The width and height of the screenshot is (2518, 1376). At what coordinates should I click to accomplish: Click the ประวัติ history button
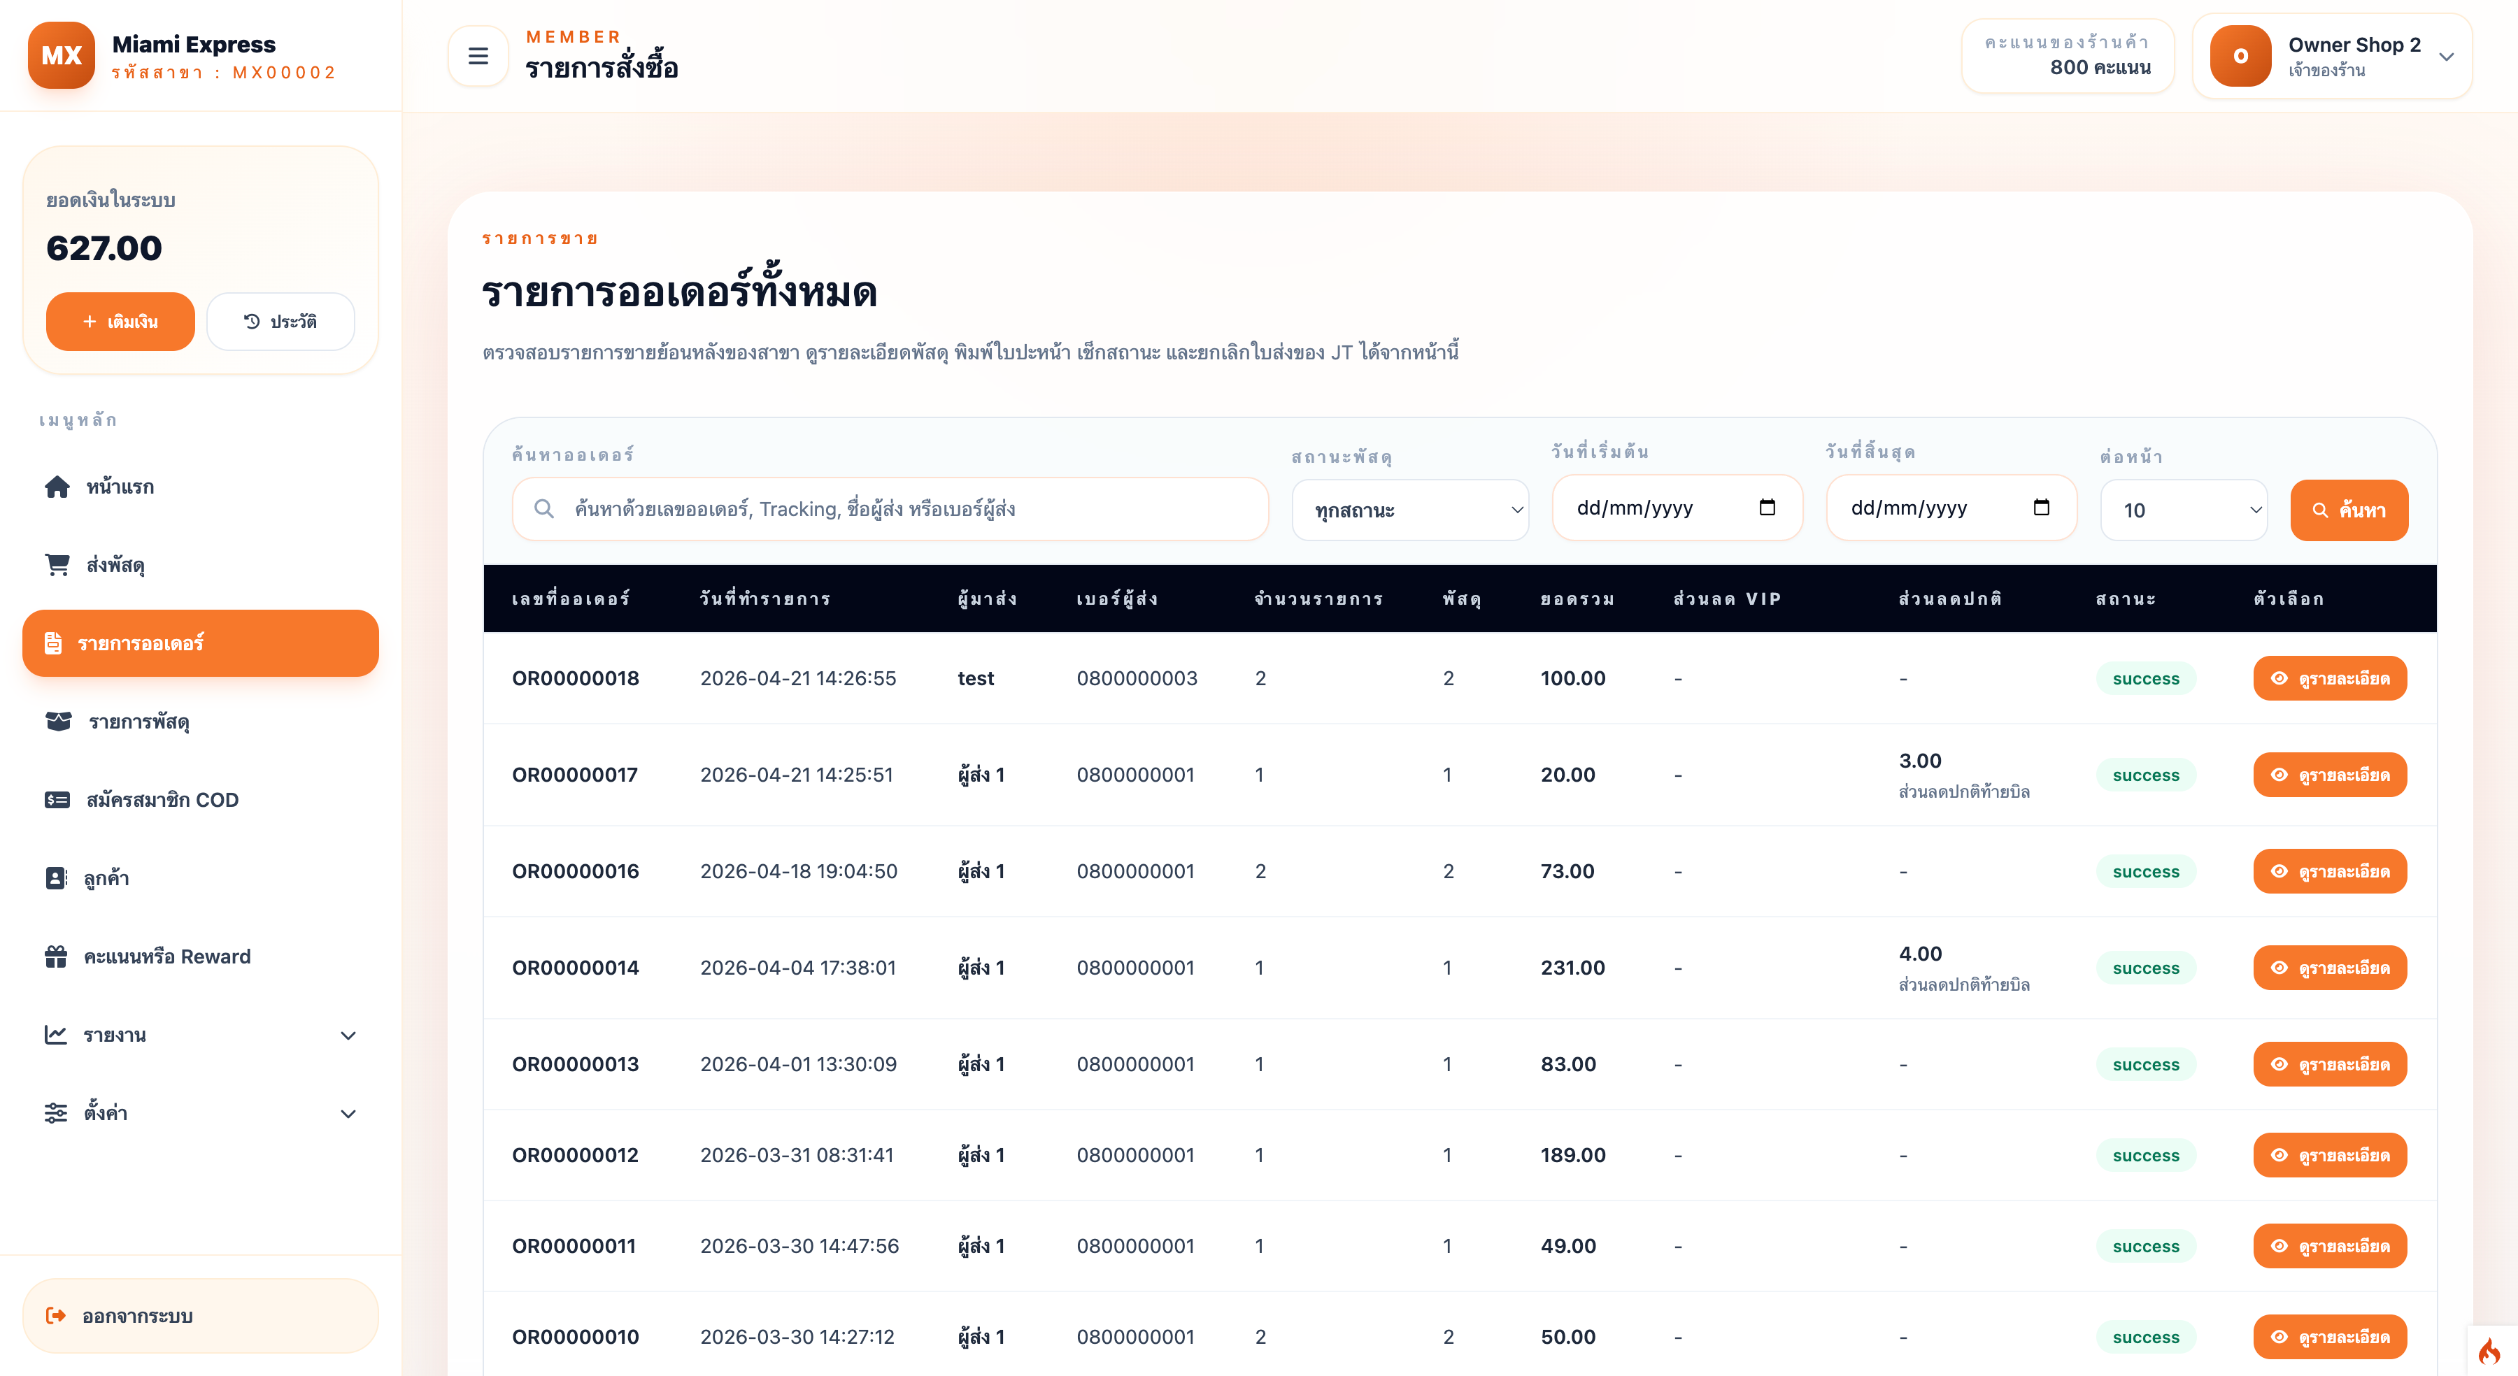[x=280, y=320]
